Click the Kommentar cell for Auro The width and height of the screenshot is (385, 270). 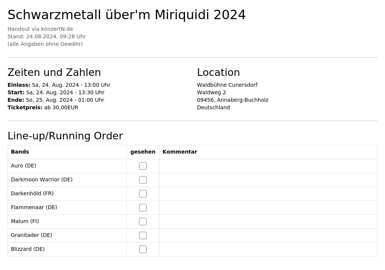click(268, 166)
